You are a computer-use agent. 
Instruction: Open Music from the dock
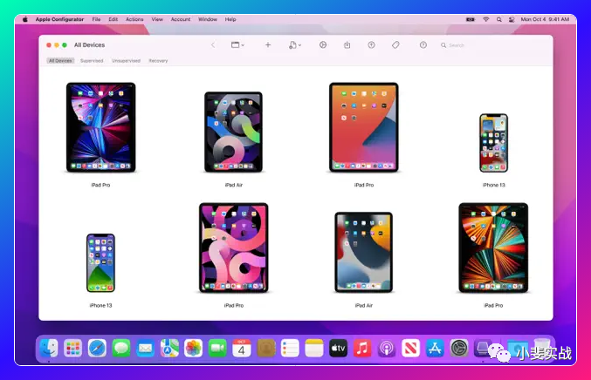pos(362,348)
